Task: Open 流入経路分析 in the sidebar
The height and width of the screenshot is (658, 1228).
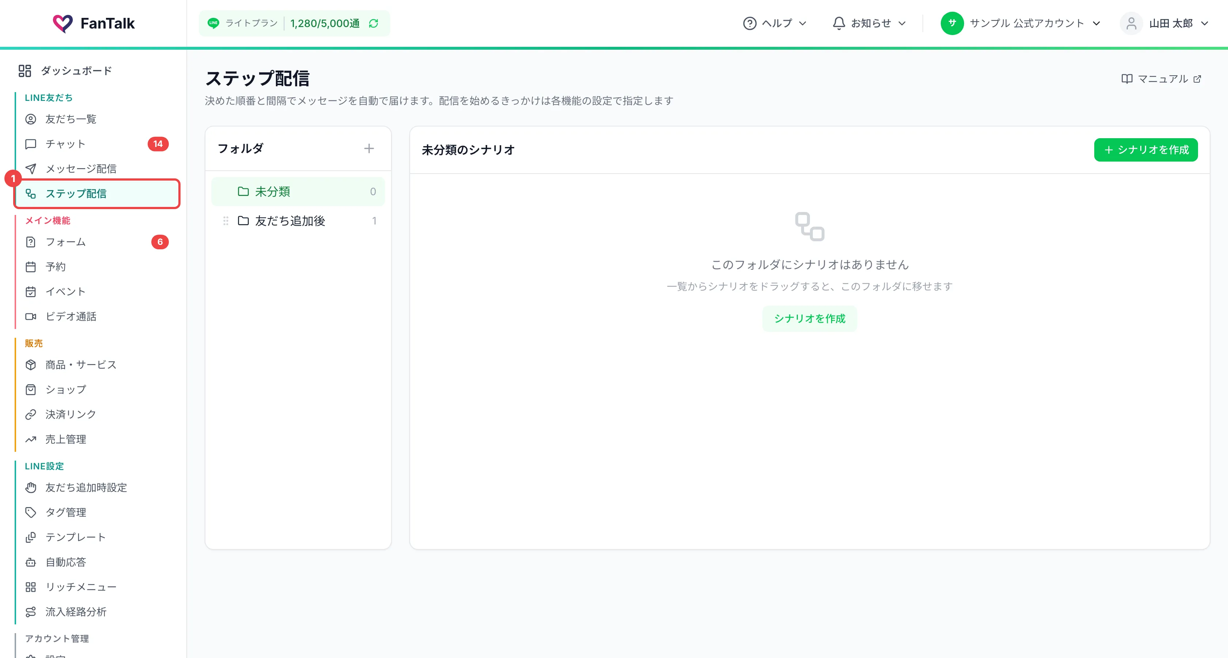Action: click(97, 612)
